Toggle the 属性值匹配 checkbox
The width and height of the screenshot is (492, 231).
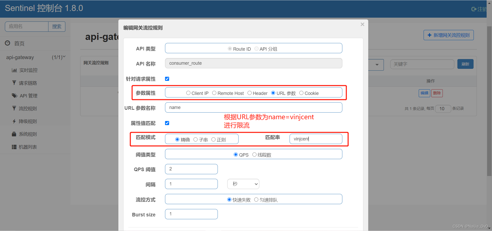[x=167, y=123]
